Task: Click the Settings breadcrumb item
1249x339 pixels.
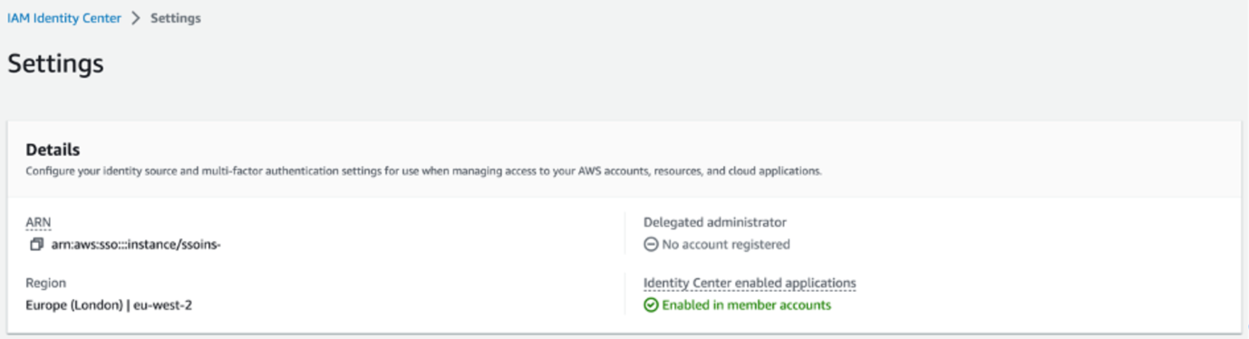Action: click(x=176, y=18)
